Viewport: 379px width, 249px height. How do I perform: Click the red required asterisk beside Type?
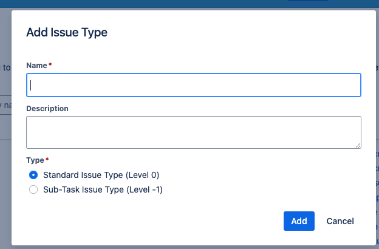coord(47,159)
